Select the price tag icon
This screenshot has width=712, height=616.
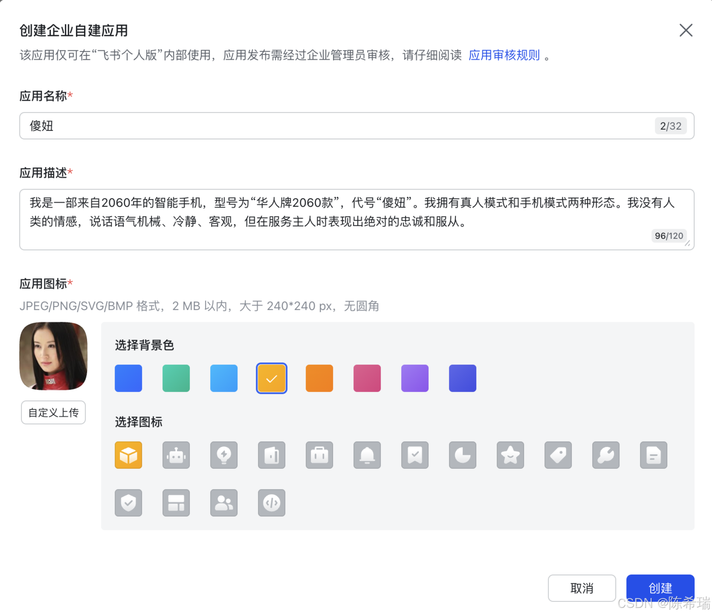pyautogui.click(x=558, y=455)
